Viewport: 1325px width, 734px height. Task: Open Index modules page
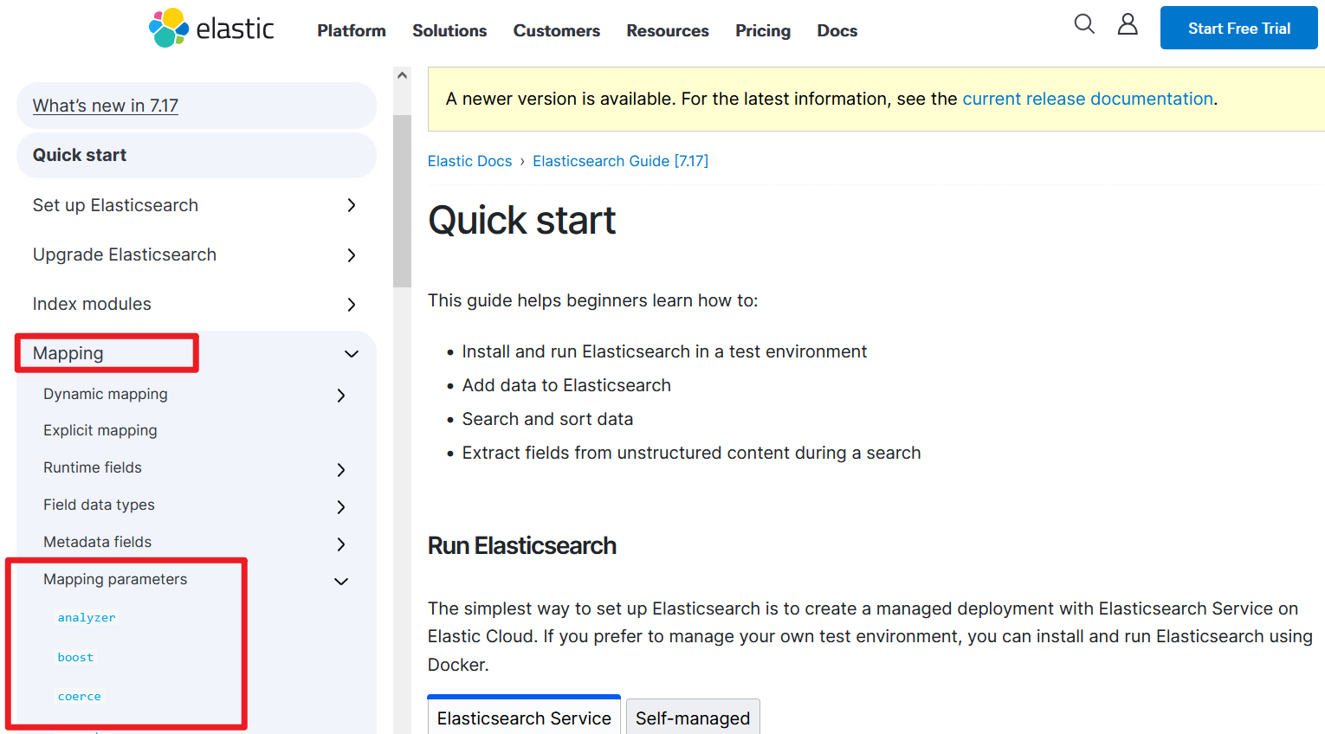click(x=92, y=304)
